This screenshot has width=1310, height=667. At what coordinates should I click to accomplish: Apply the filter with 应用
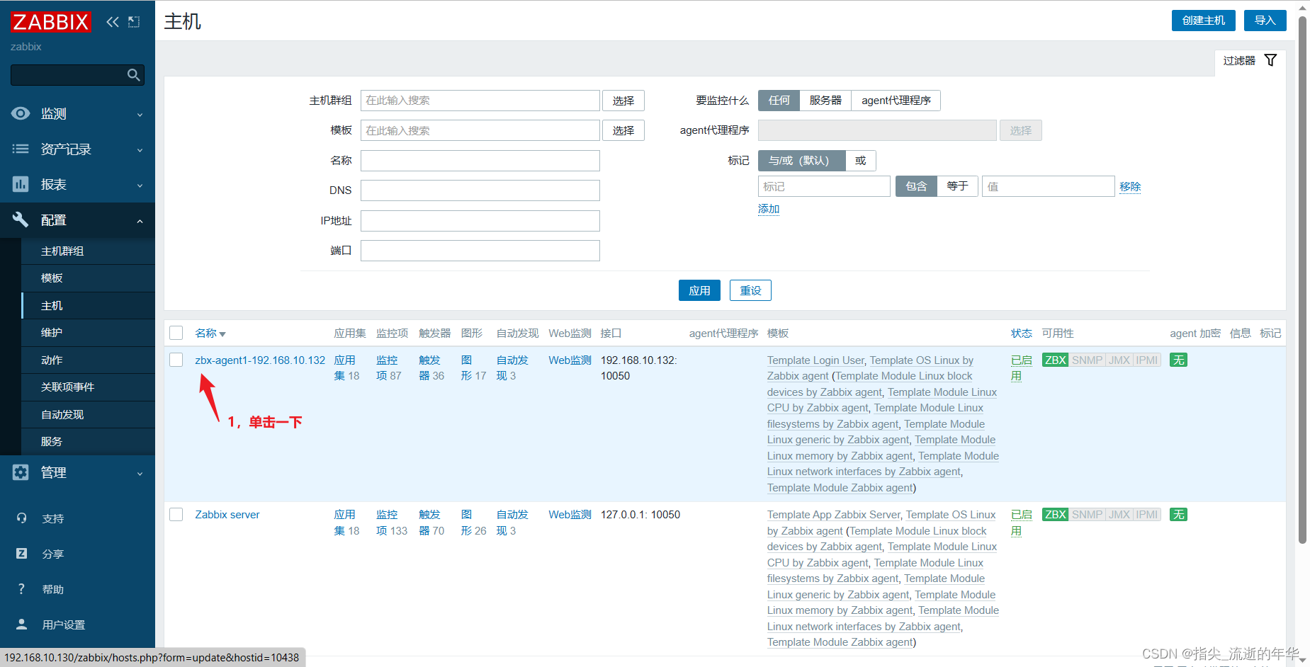click(699, 290)
